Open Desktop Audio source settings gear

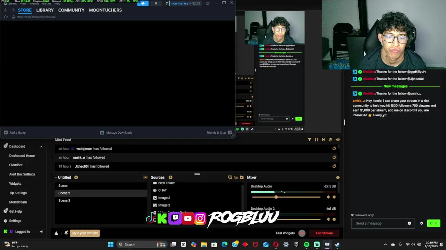tap(334, 197)
